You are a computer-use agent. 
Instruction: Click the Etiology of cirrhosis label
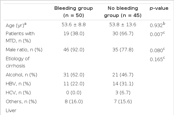[x=18, y=62]
